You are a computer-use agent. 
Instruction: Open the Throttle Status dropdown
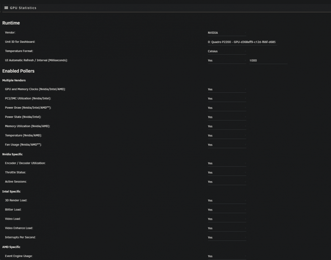click(x=227, y=173)
